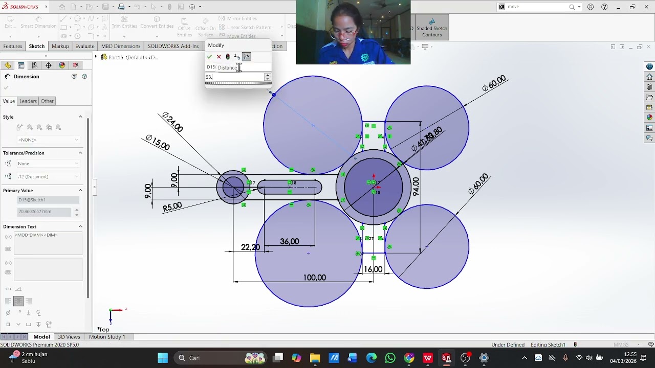Open the Windows Start menu
This screenshot has width=655, height=368.
[162, 358]
